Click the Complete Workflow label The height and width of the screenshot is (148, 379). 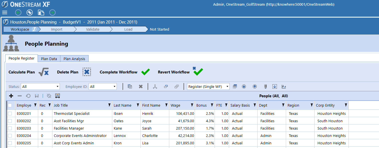tap(119, 72)
